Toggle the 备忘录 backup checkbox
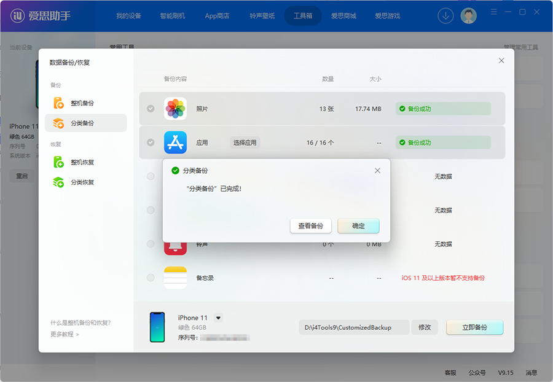 click(151, 278)
